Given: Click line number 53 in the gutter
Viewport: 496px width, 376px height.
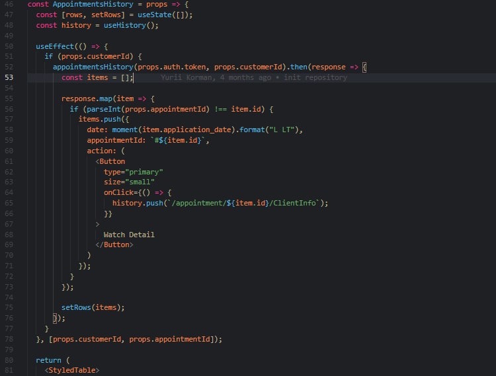Looking at the screenshot, I should (9, 77).
